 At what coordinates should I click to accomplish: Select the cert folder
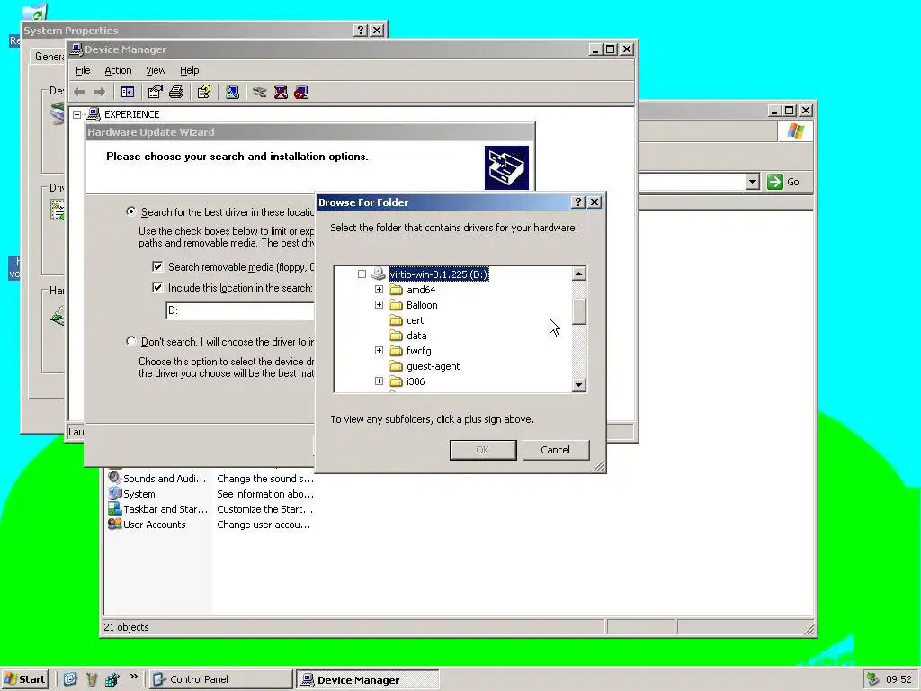click(x=415, y=320)
